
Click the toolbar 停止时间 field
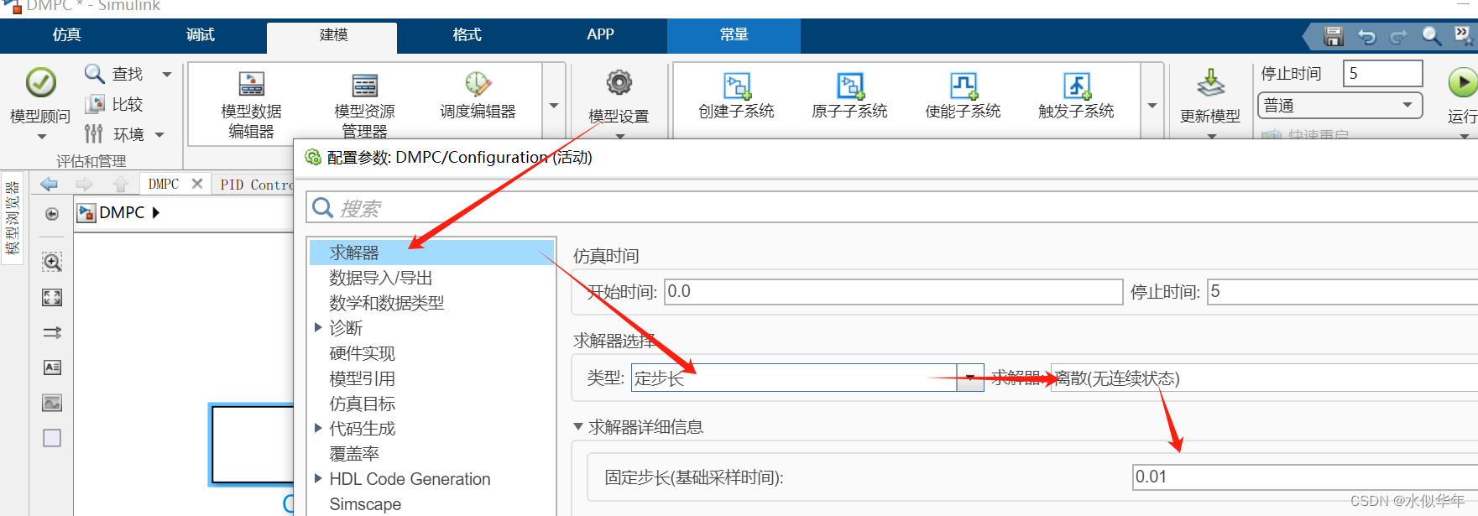(x=1382, y=74)
